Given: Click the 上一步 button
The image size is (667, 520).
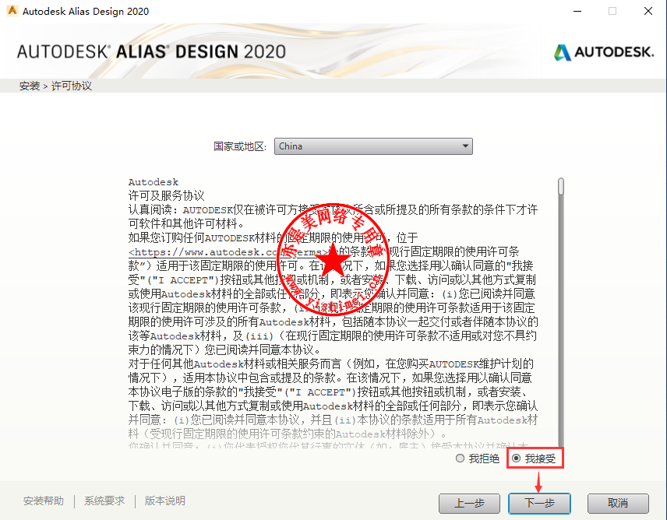Looking at the screenshot, I should tap(469, 504).
